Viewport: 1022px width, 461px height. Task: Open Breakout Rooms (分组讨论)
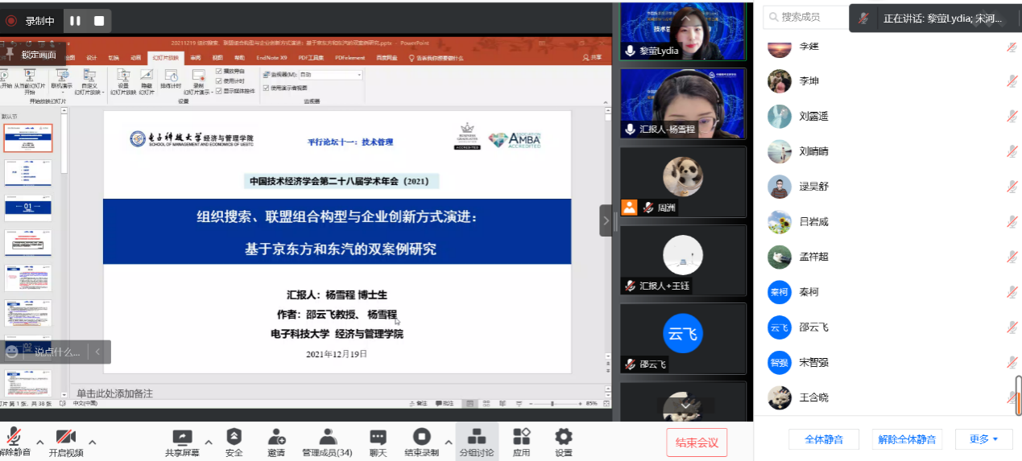(477, 441)
